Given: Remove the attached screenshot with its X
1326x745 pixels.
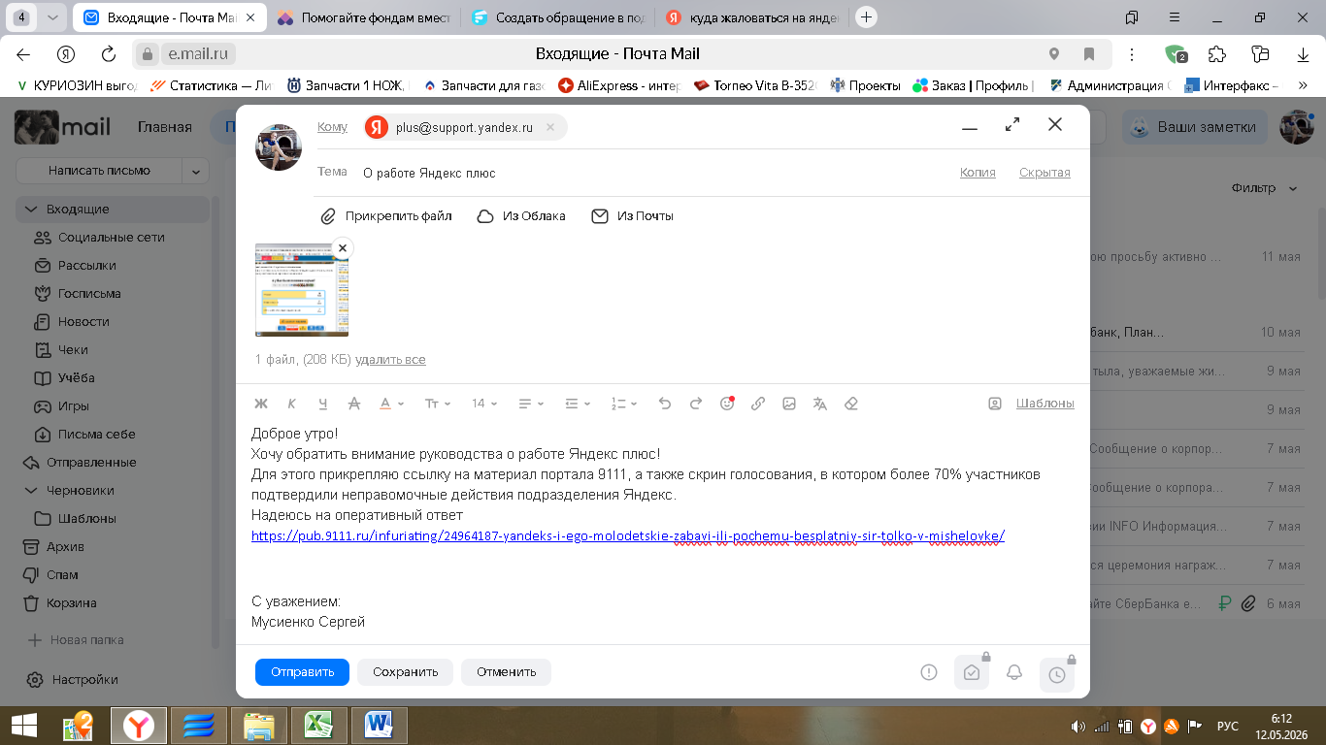Looking at the screenshot, I should pyautogui.click(x=342, y=248).
